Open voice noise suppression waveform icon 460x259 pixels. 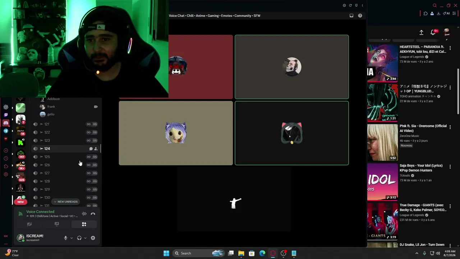(84, 214)
